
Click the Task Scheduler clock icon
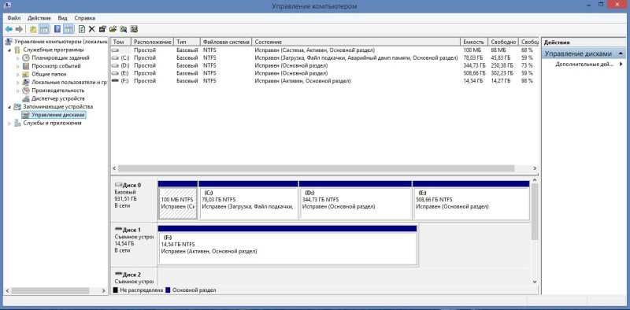pos(26,57)
